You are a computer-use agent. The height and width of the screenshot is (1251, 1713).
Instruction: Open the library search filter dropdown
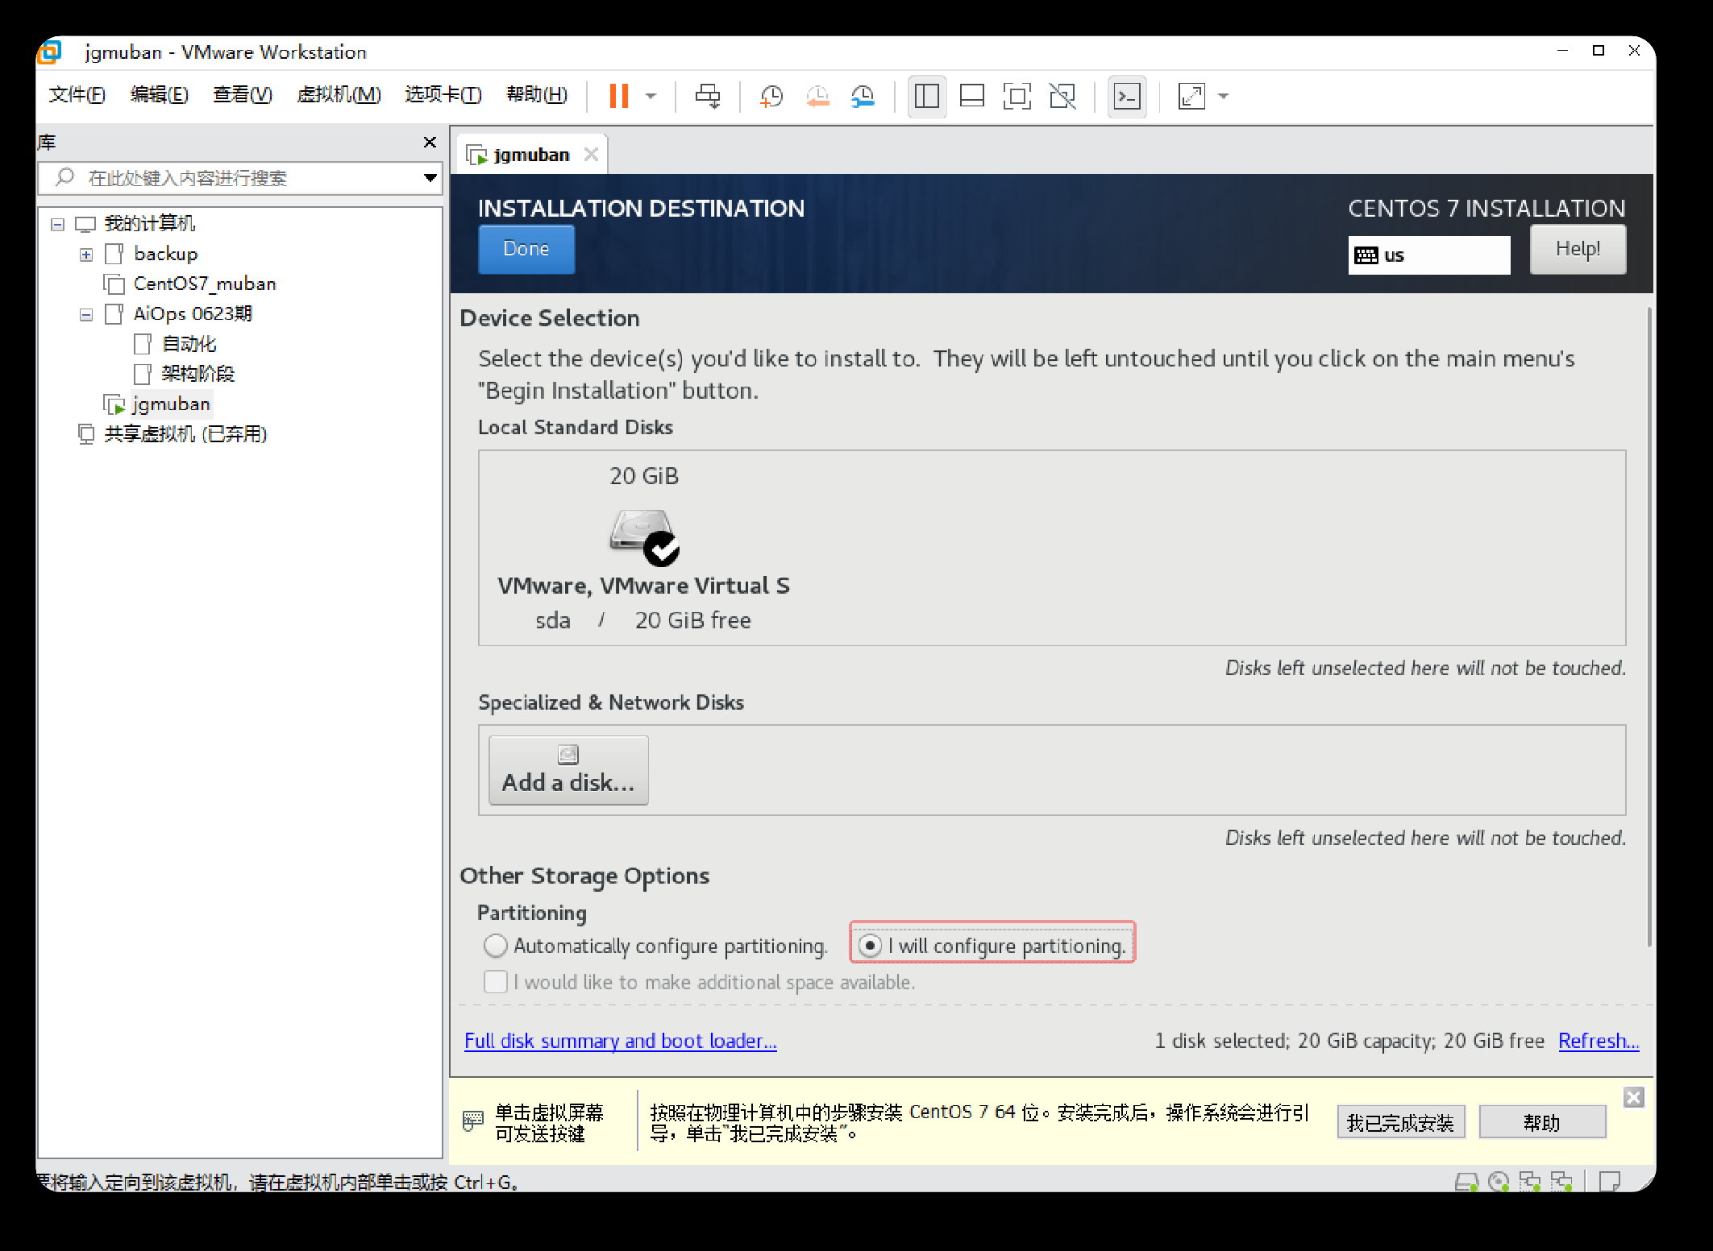click(430, 177)
